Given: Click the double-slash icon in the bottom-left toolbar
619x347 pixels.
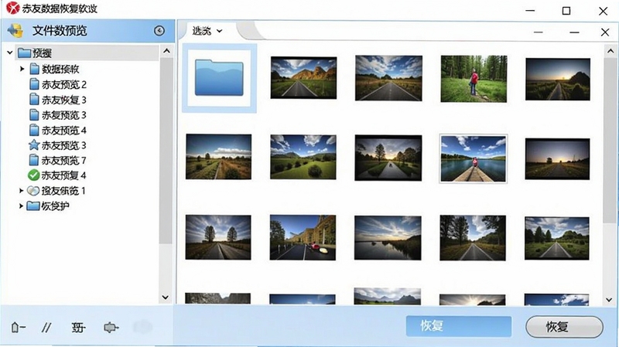Looking at the screenshot, I should pyautogui.click(x=46, y=327).
